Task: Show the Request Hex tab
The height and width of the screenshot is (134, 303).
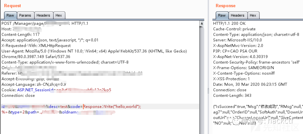Action: 59,15
